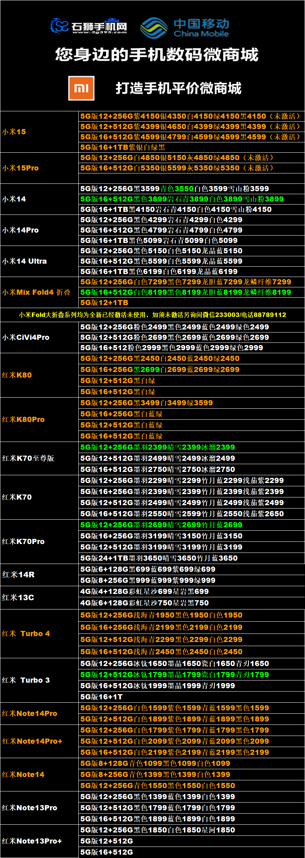Click the row 5G版12+256G白4850银5150灰4850绿4850

(192, 158)
